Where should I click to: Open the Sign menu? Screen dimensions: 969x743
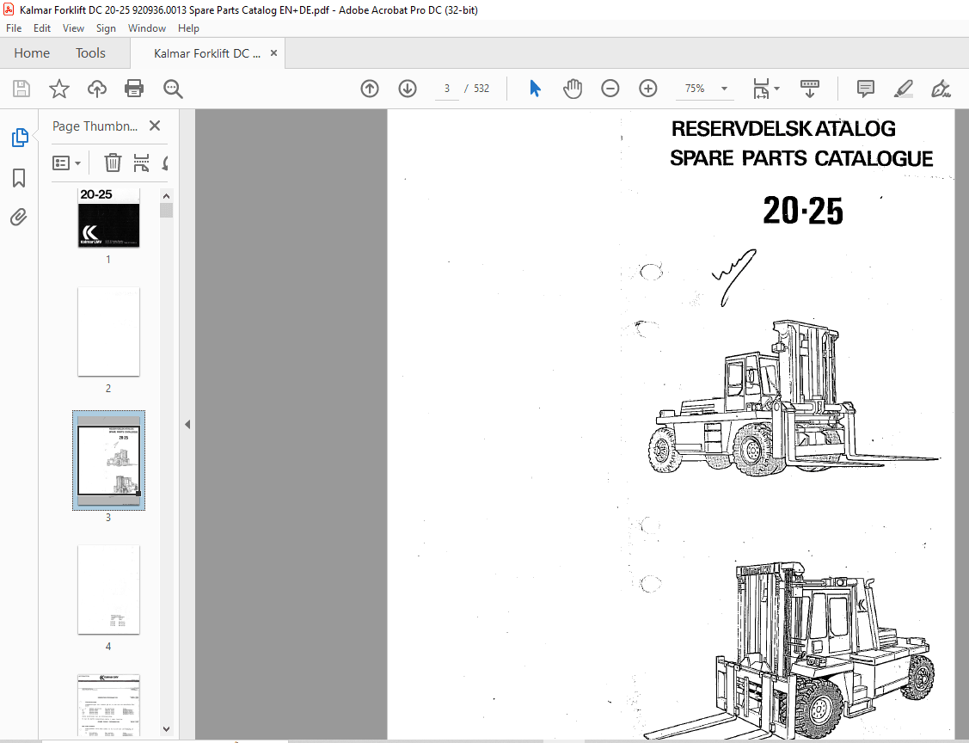click(x=106, y=28)
